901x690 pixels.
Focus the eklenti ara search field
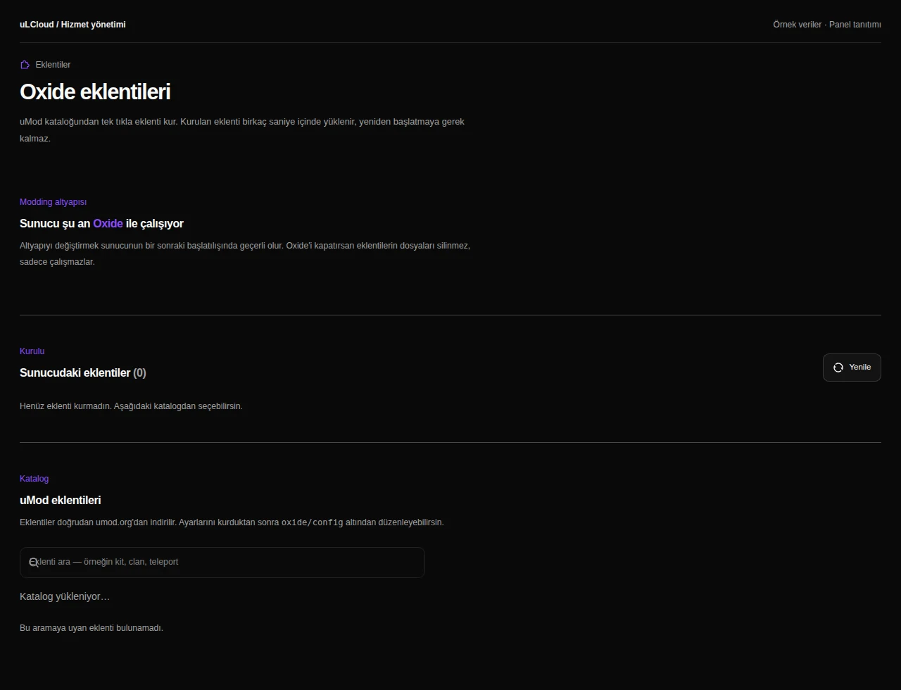222,563
